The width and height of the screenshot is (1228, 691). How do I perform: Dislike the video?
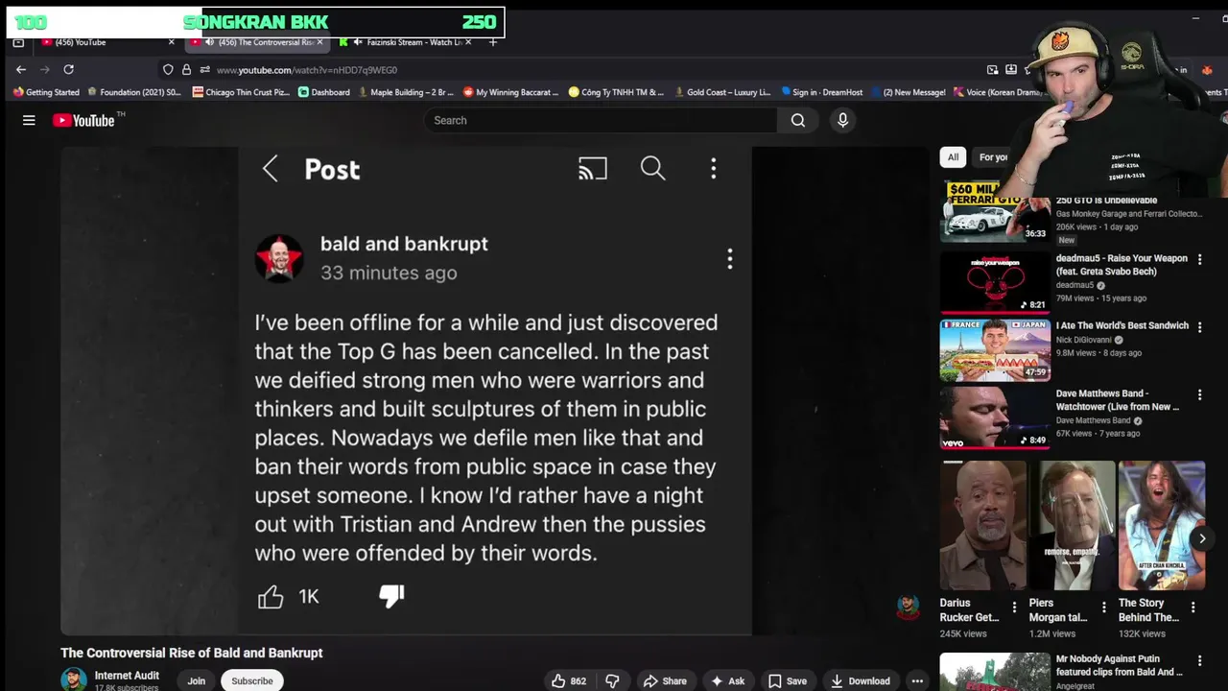pyautogui.click(x=612, y=680)
